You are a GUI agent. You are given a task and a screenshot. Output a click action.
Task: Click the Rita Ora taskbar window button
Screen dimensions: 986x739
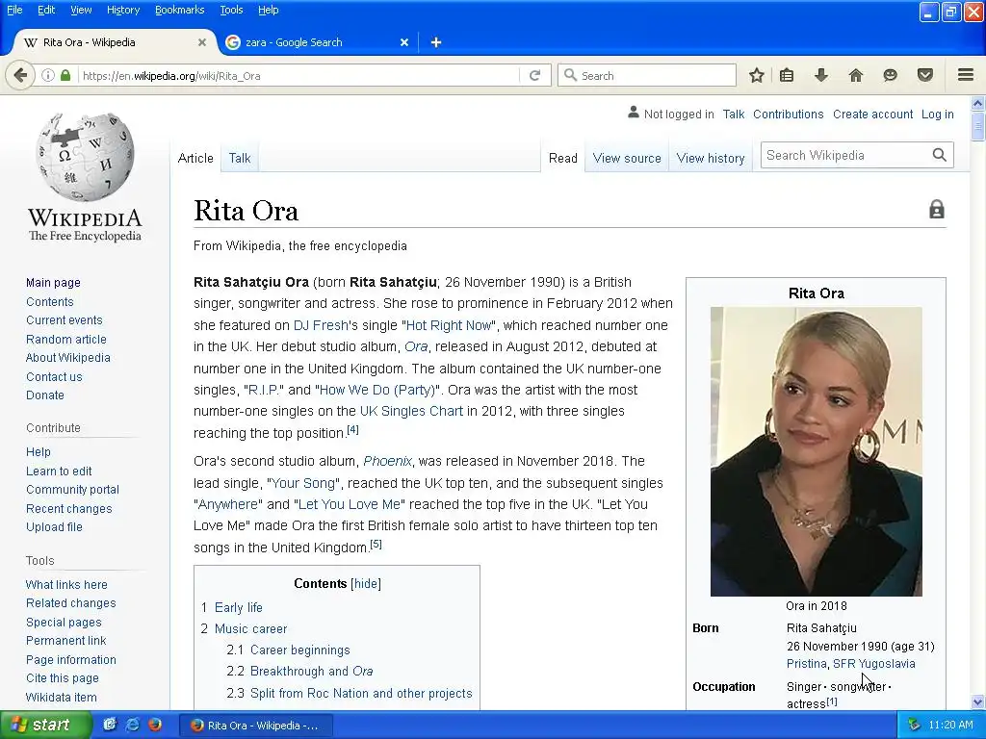point(255,726)
